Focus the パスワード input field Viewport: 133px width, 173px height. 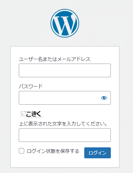coord(65,98)
